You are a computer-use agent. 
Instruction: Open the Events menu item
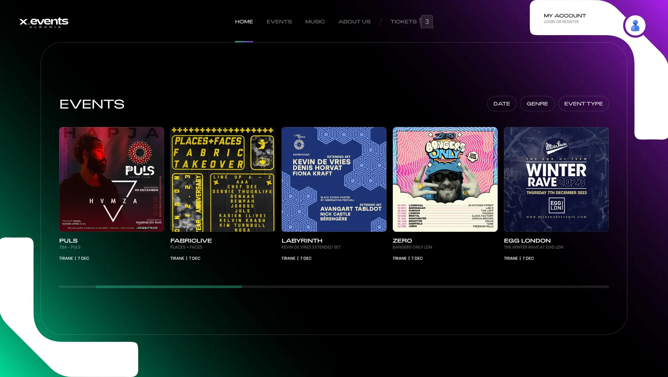click(279, 22)
